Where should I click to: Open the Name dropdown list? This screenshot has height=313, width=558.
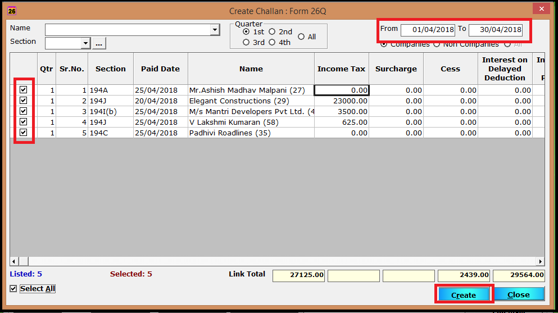click(215, 30)
